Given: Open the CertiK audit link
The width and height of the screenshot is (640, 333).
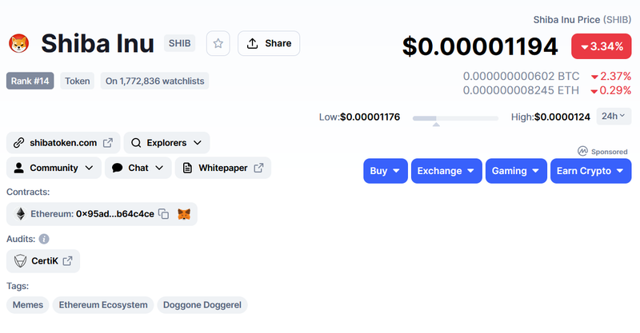Looking at the screenshot, I should coord(43,261).
